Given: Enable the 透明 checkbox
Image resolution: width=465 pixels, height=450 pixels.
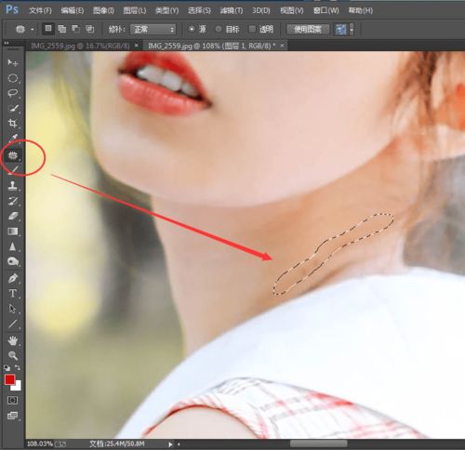Looking at the screenshot, I should [252, 29].
